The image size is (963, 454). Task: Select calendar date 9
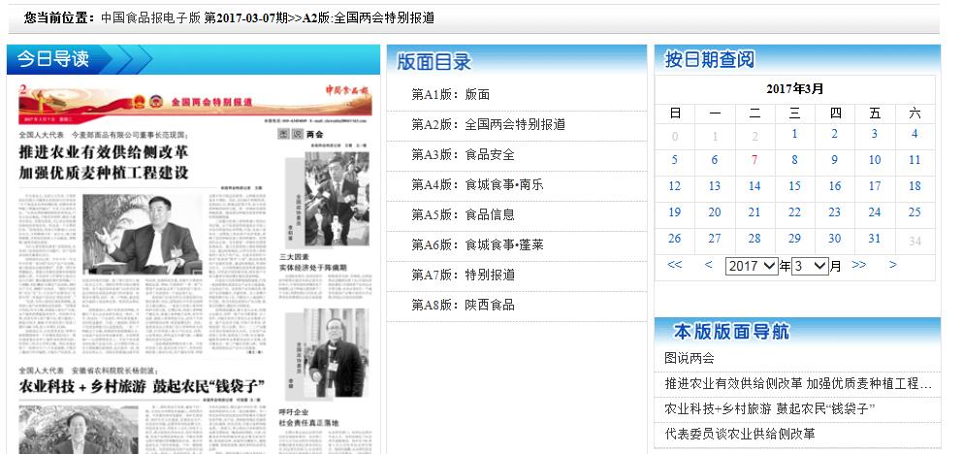coord(835,160)
